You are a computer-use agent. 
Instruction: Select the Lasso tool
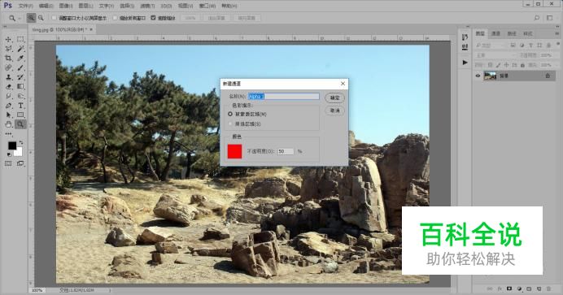pyautogui.click(x=9, y=49)
